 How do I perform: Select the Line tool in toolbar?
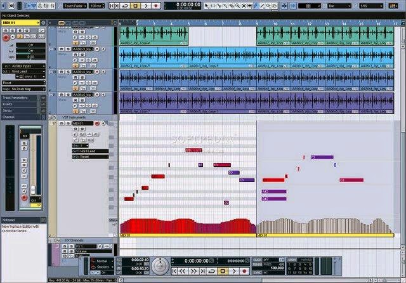[262, 6]
